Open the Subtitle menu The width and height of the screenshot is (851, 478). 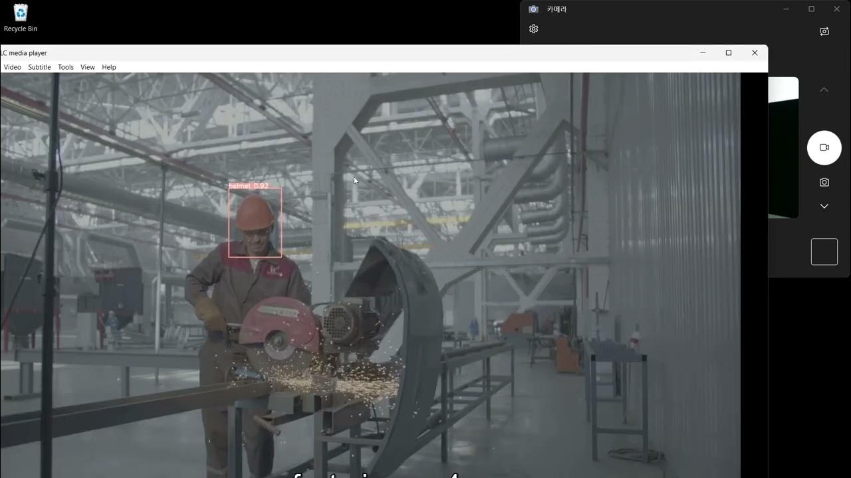click(x=39, y=67)
